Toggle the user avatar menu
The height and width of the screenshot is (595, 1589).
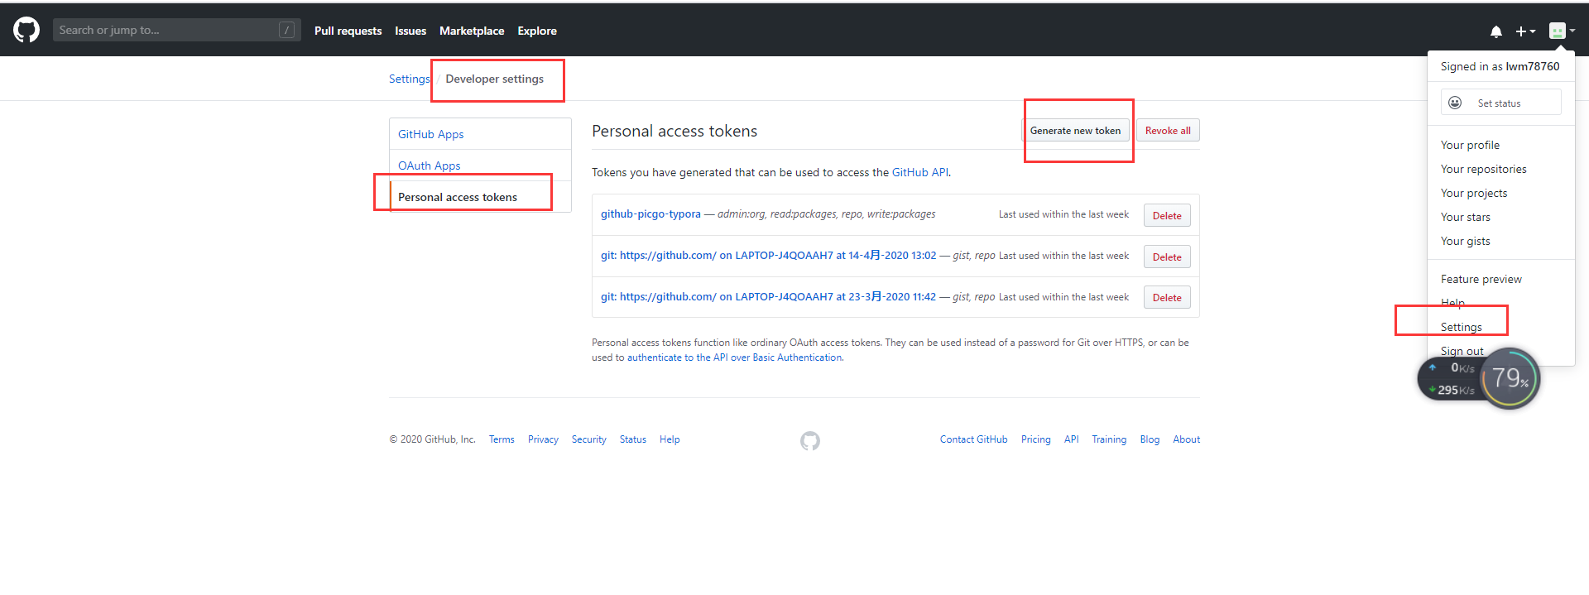coord(1562,31)
